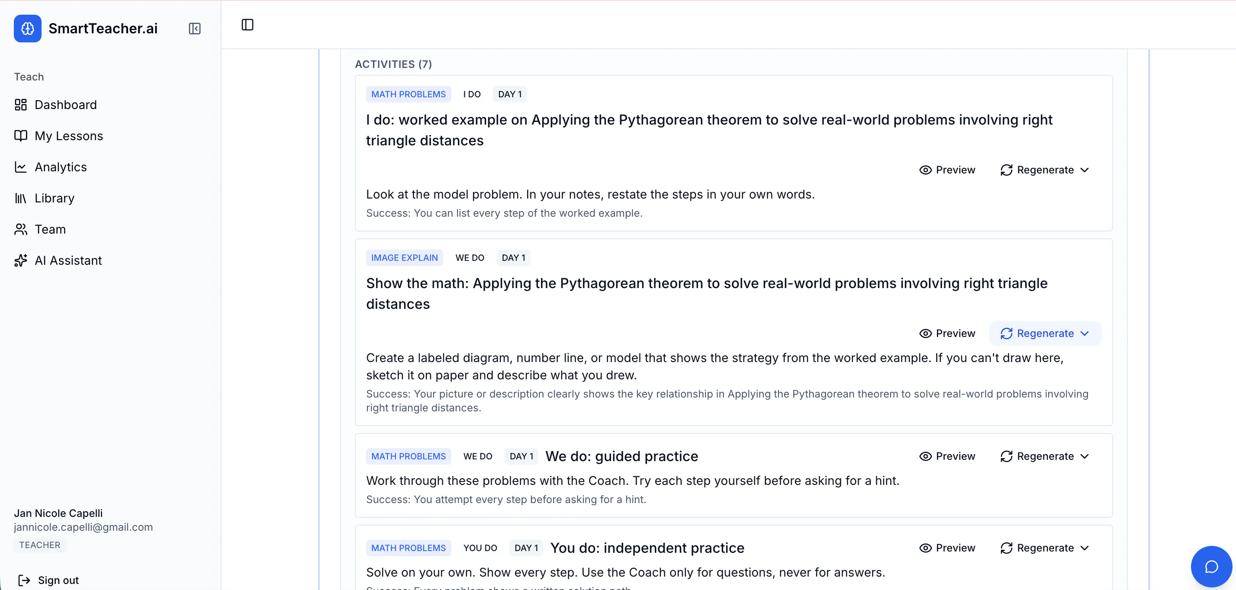
Task: Click the I do: worked example title
Action: (709, 130)
